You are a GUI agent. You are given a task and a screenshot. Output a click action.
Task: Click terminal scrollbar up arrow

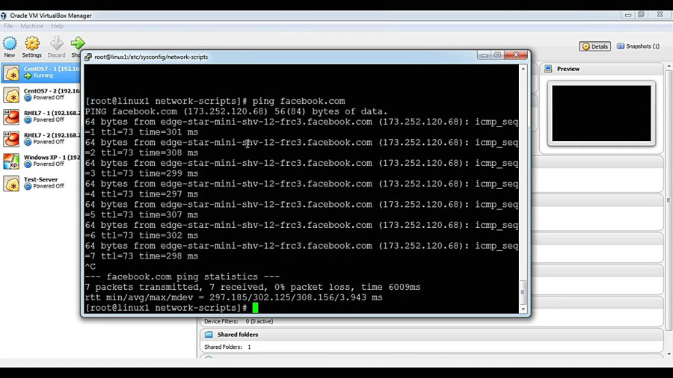523,69
